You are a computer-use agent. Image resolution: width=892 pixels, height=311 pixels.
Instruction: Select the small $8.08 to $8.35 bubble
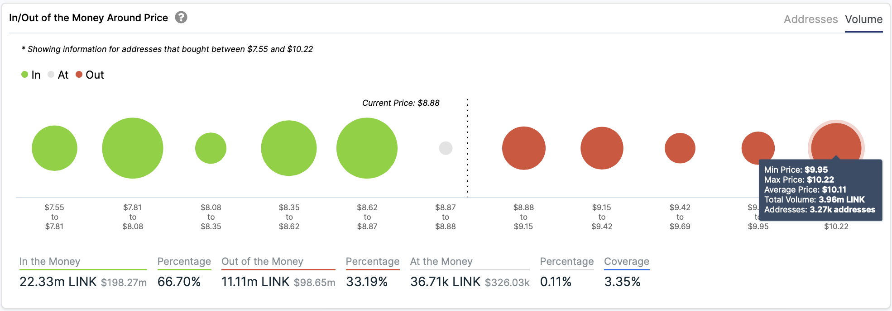(x=211, y=148)
